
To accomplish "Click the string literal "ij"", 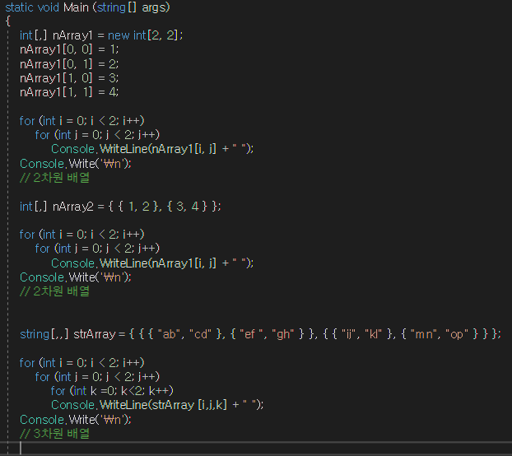I will [x=349, y=334].
